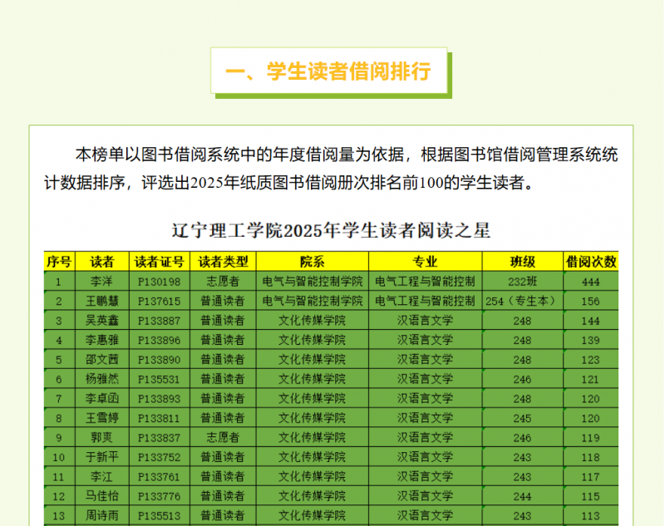This screenshot has height=526, width=665.
Task: Select the 读者类型 column header
Action: point(223,262)
